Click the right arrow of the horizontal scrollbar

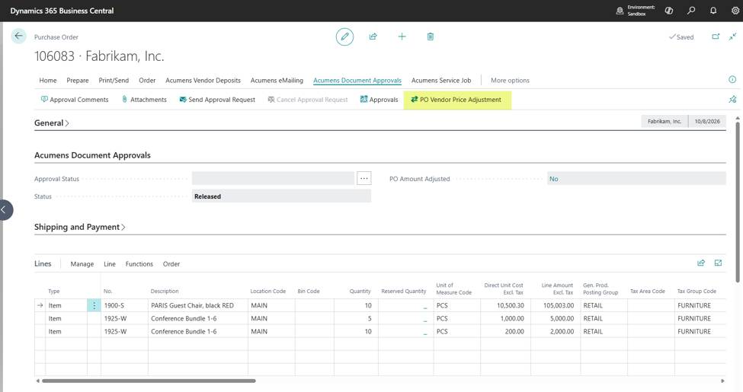[x=722, y=381]
